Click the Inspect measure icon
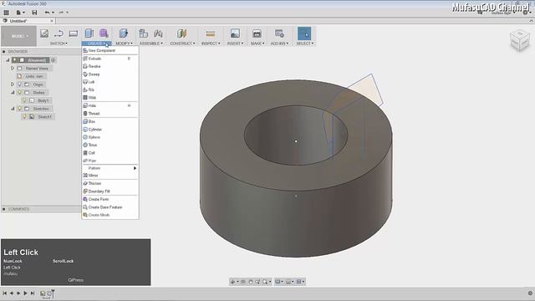Image resolution: width=535 pixels, height=301 pixels. point(211,33)
